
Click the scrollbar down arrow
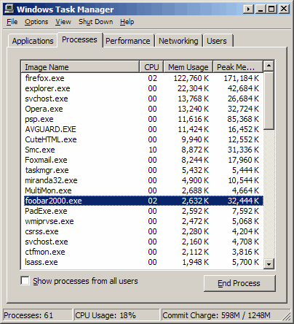[x=269, y=263]
